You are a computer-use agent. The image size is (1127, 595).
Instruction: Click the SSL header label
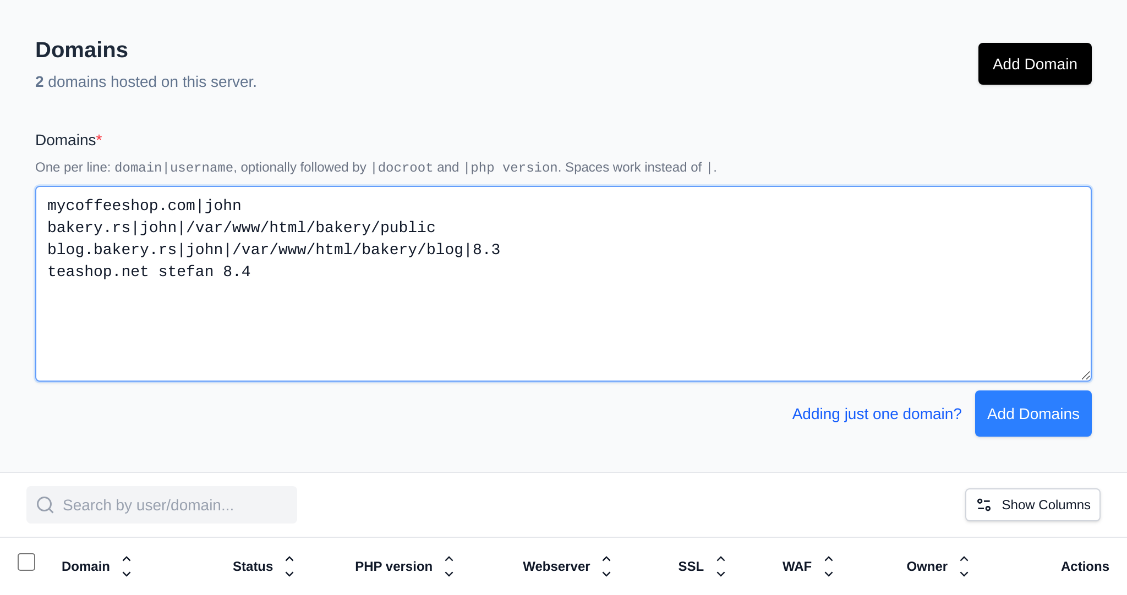tap(691, 566)
